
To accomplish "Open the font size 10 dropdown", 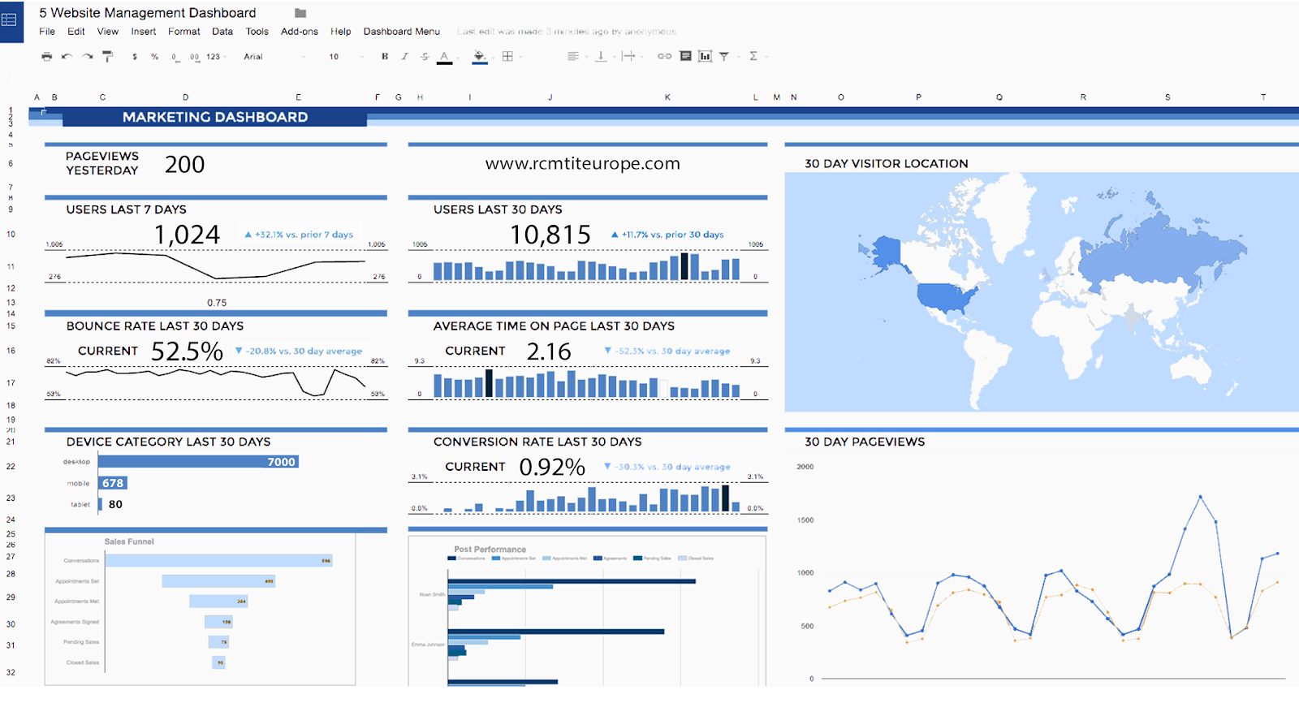I will tap(345, 57).
